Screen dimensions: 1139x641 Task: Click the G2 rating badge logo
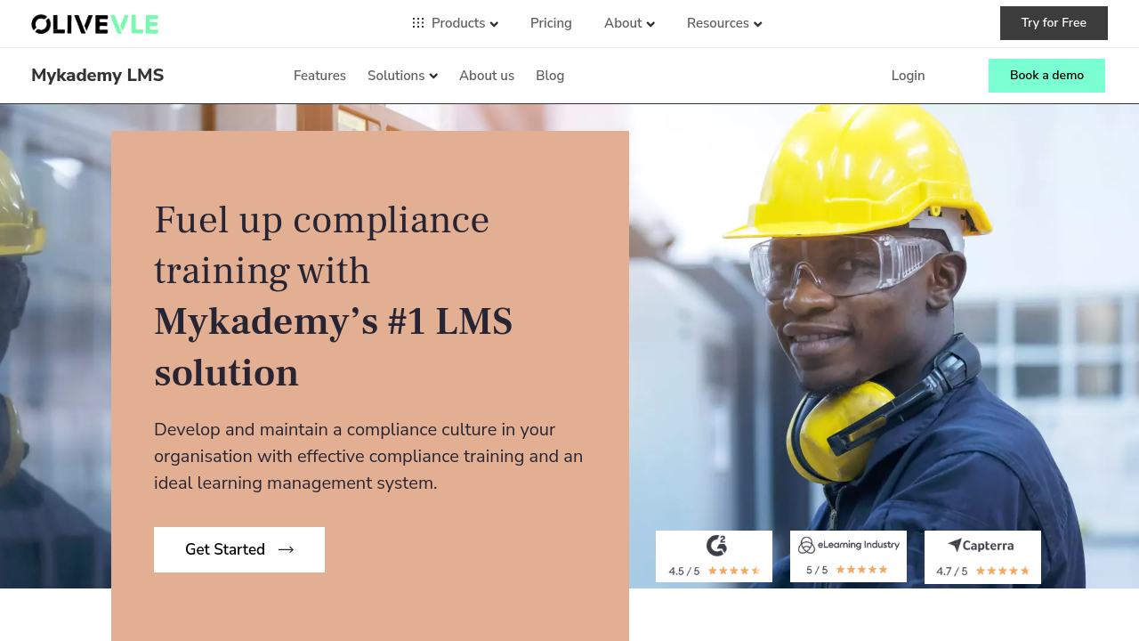[x=716, y=546]
